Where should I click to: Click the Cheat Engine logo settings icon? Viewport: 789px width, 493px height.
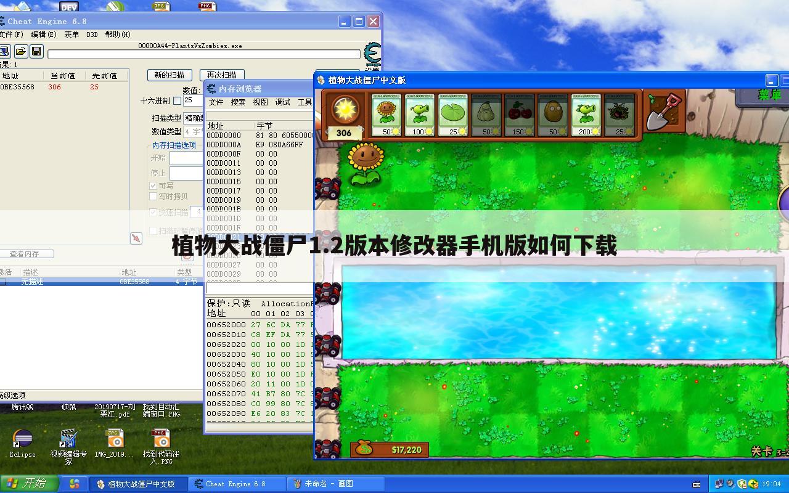pos(372,54)
